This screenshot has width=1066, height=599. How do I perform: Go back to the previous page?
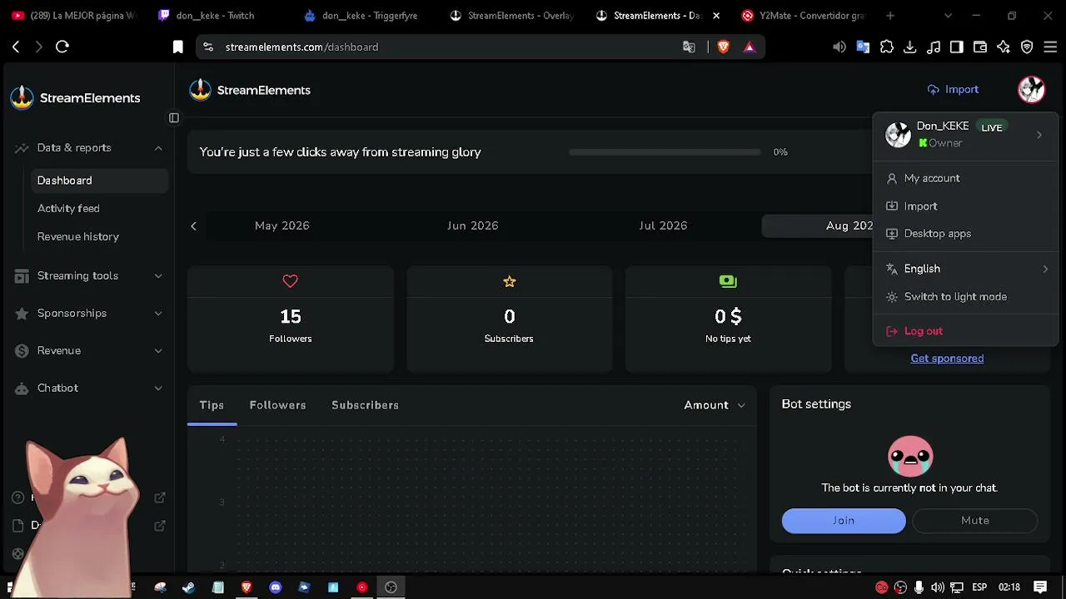coord(16,47)
